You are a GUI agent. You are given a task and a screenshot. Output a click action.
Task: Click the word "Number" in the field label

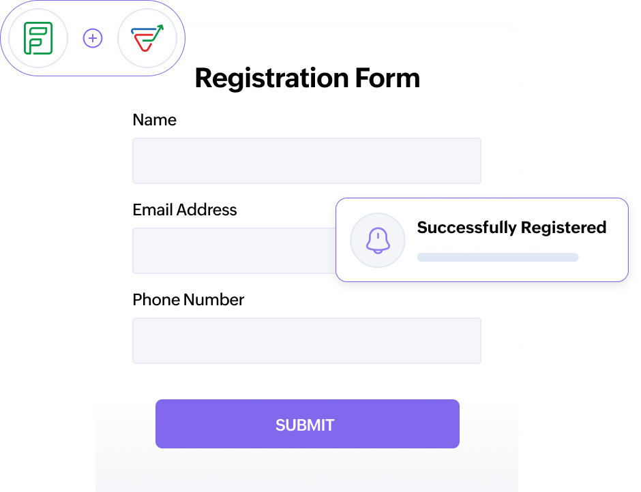coord(212,300)
